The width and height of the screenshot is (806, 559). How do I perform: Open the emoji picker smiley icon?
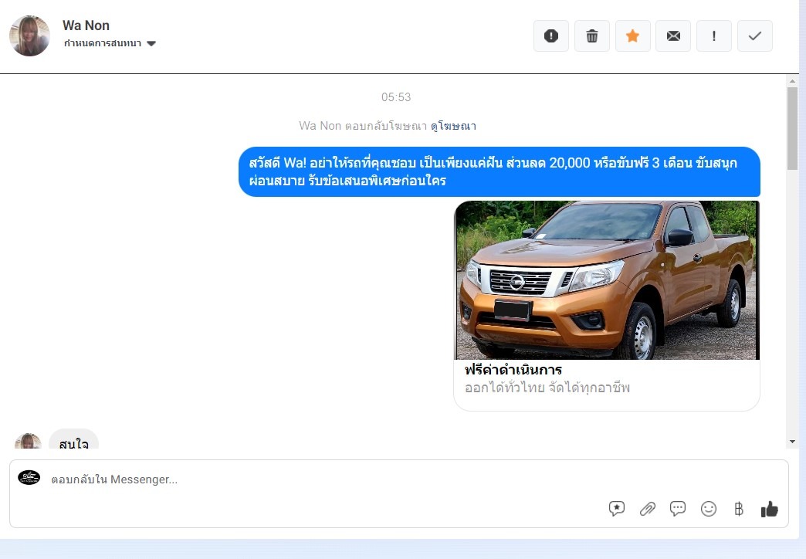(x=708, y=509)
